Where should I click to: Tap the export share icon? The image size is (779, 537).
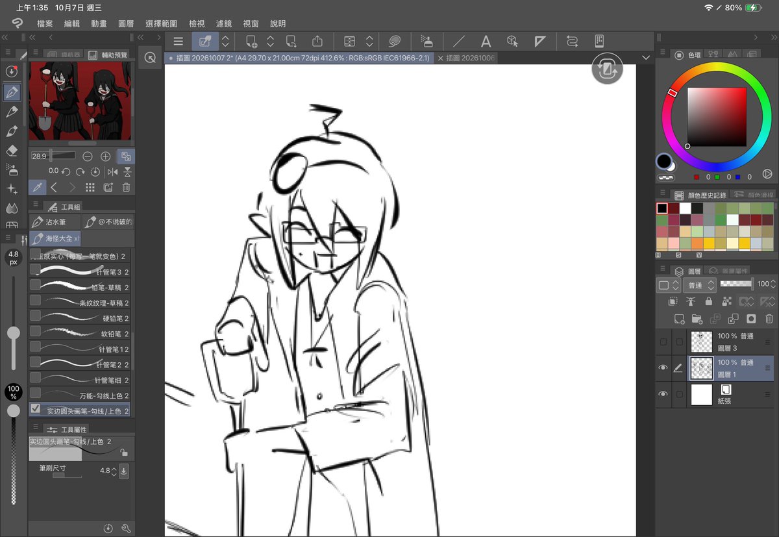[317, 42]
